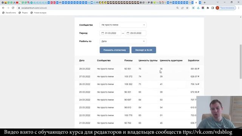Expand the Разбить по dropdown
This screenshot has height=136, width=242.
123,41
